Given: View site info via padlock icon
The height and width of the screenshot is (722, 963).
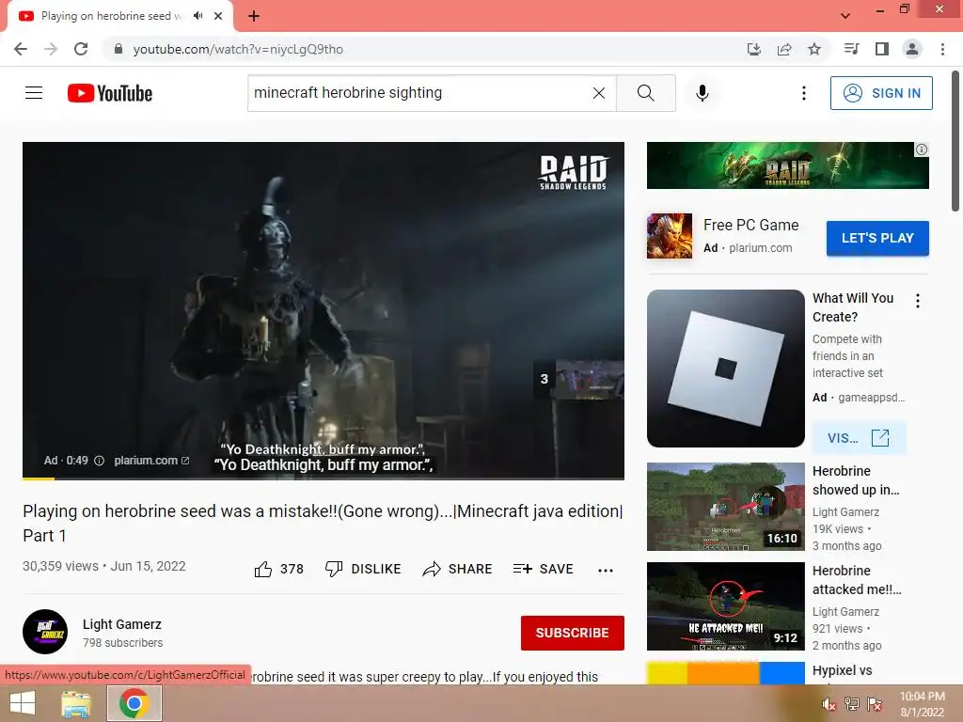Looking at the screenshot, I should click(118, 49).
